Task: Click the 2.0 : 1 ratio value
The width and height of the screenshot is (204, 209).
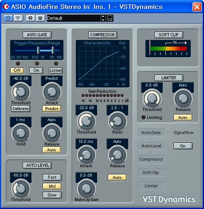Action: (118, 108)
